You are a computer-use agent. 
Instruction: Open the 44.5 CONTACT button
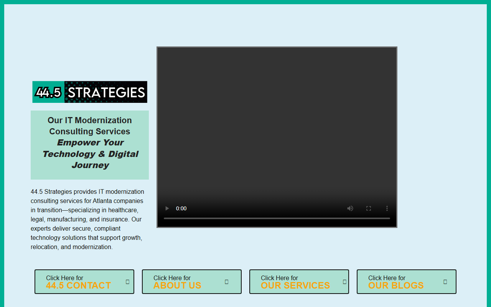click(84, 282)
